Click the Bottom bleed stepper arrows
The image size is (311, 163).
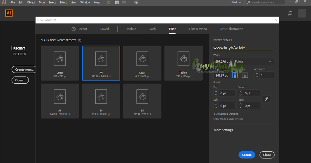pyautogui.click(x=241, y=93)
